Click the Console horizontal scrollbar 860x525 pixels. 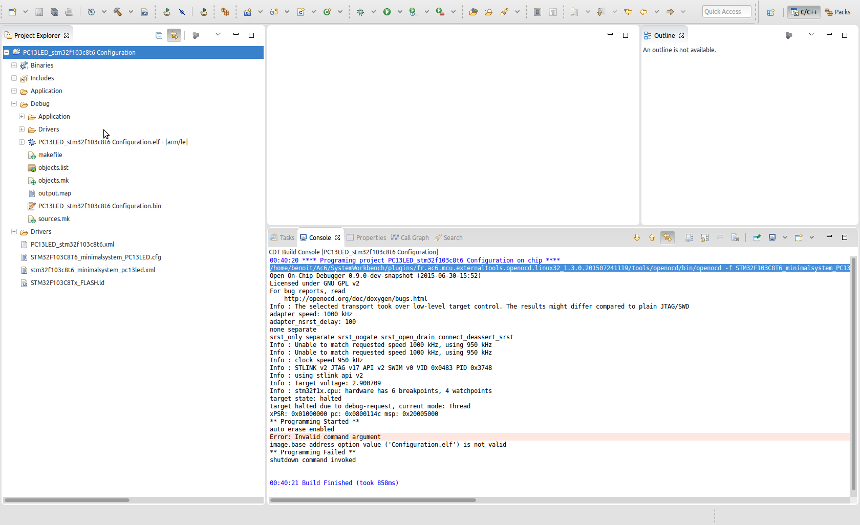pos(373,500)
